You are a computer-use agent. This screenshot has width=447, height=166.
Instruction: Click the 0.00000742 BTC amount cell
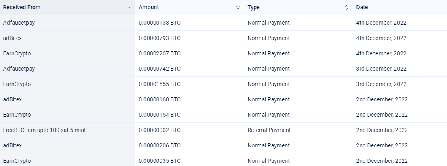(x=160, y=69)
